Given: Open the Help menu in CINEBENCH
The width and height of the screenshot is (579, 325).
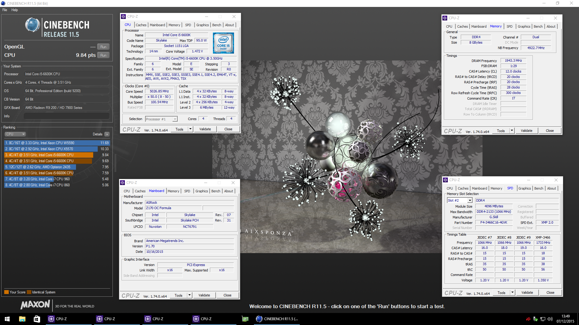Looking at the screenshot, I should click(x=15, y=10).
